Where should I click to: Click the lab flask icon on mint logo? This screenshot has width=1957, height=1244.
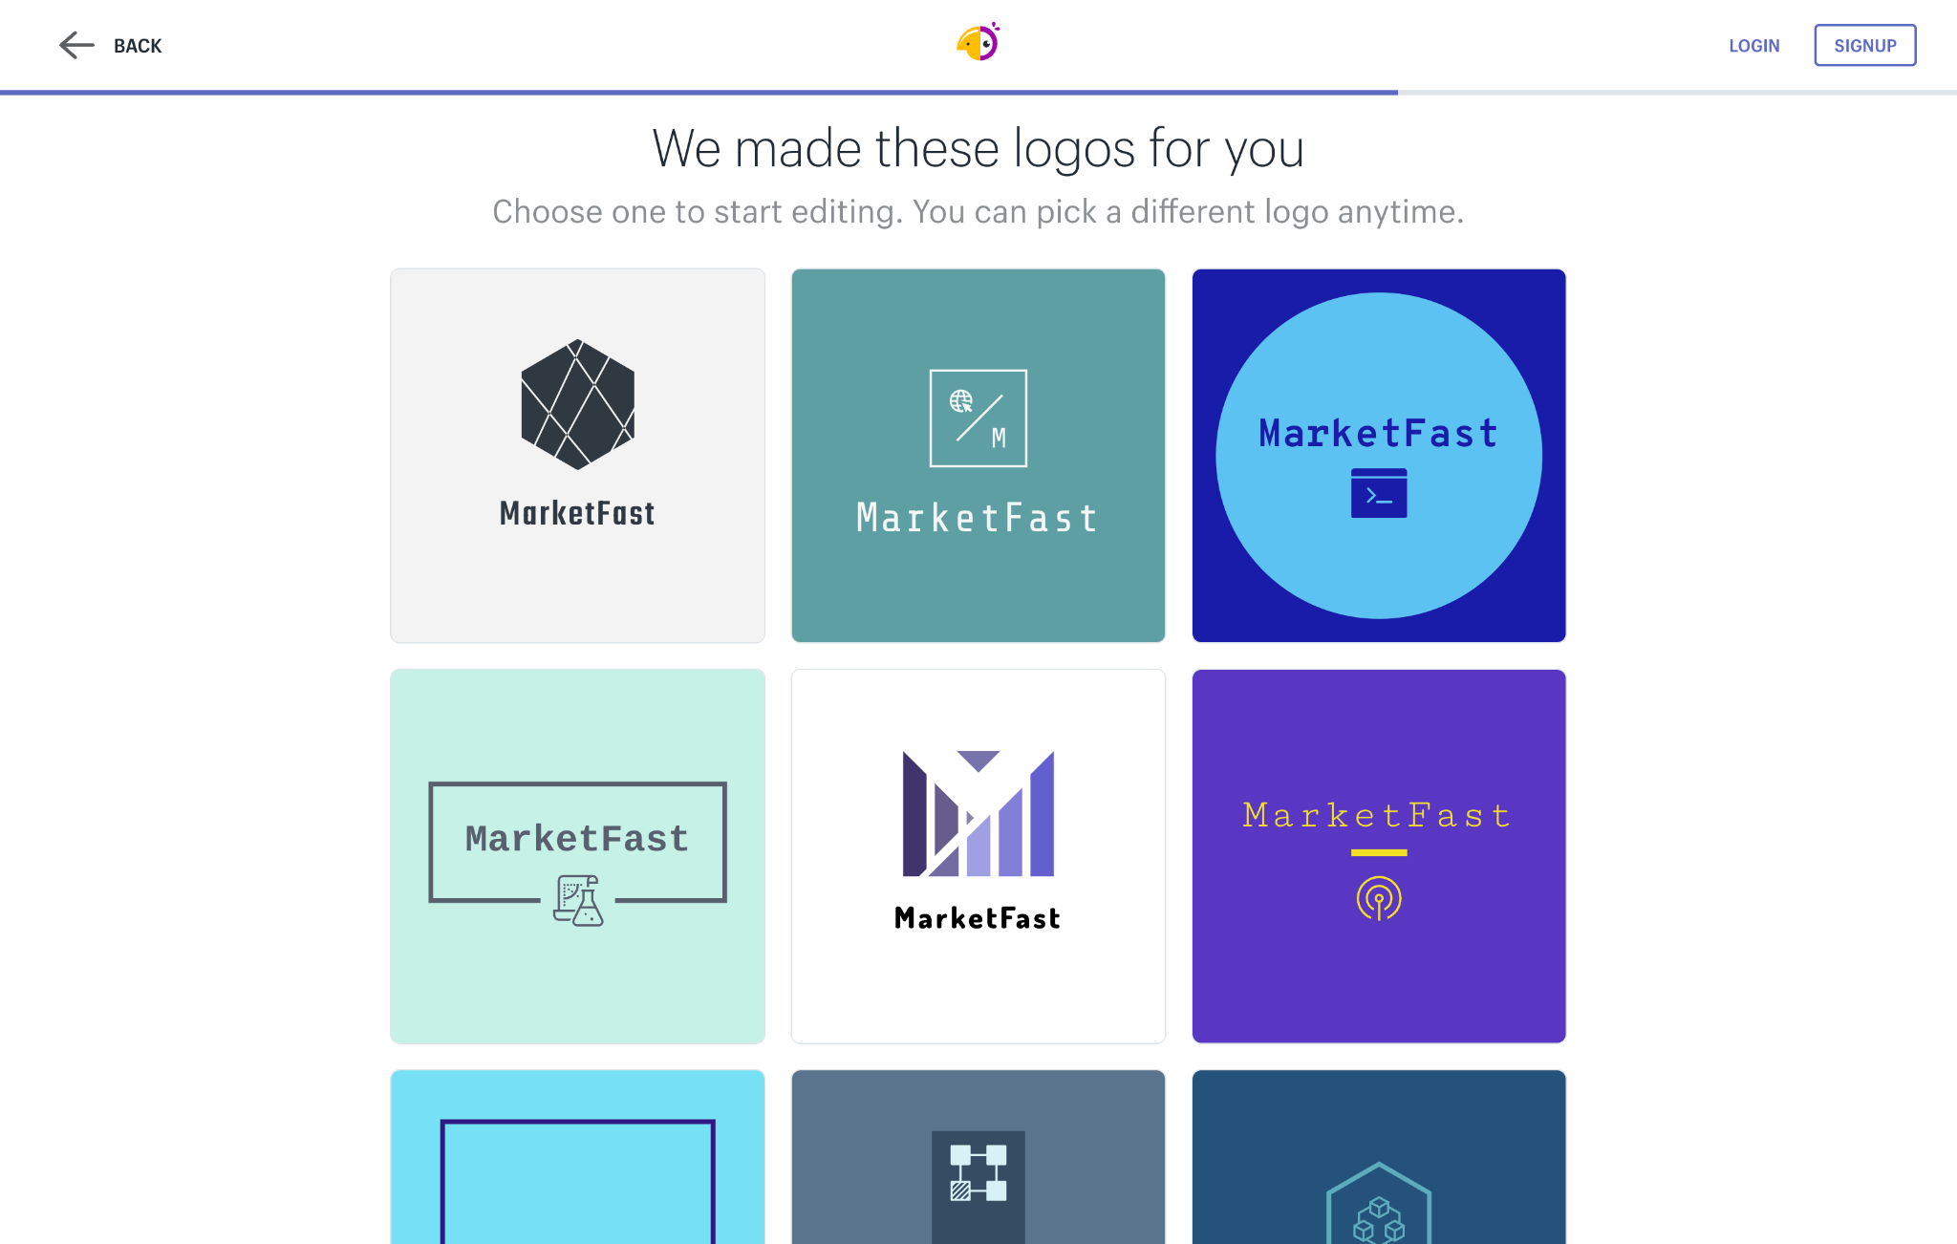(x=578, y=900)
